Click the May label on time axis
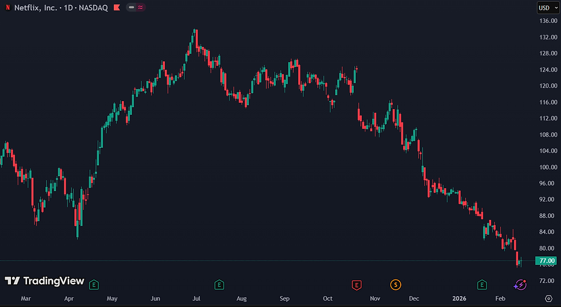This screenshot has height=307, width=561. pyautogui.click(x=112, y=298)
